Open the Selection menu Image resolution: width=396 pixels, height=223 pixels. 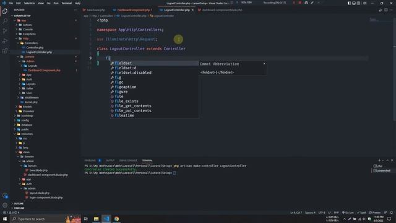pos(29,3)
